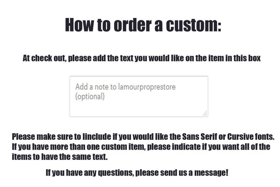Click the placeholder word 'lamourproprestore'
Screen dimensions: 280x187
[147, 87]
